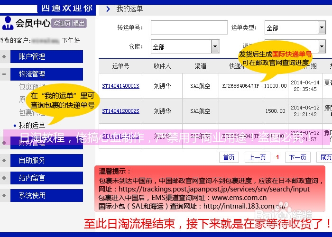Click the 我的运单 page title
Viewport: 332px width, 237px height.
click(129, 9)
